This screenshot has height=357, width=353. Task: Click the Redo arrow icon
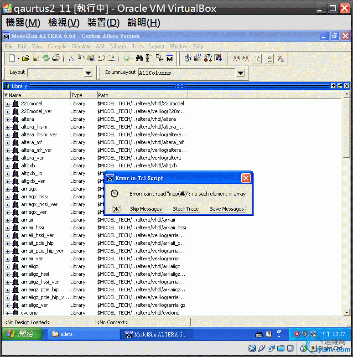click(x=111, y=58)
